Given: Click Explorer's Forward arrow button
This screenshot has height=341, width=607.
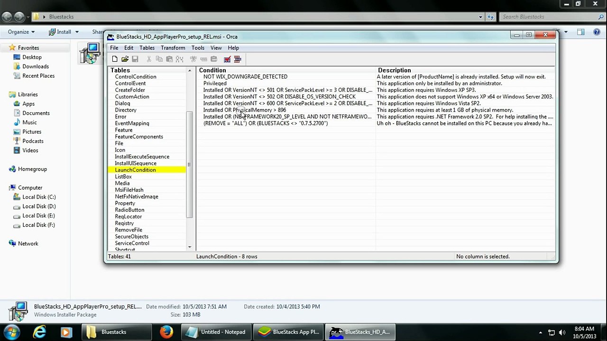Looking at the screenshot, I should click(19, 17).
